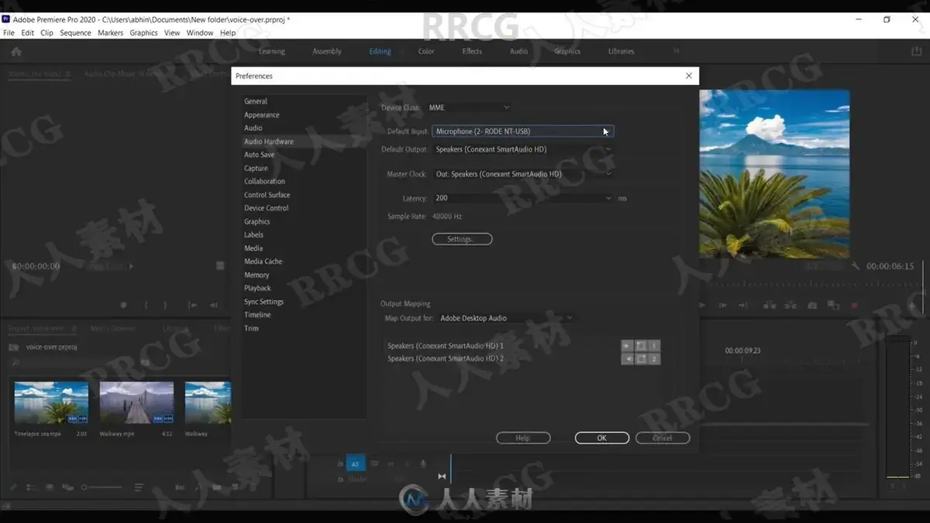Click the middle mapping icon for Speakers 1
This screenshot has height=523, width=930.
(641, 346)
